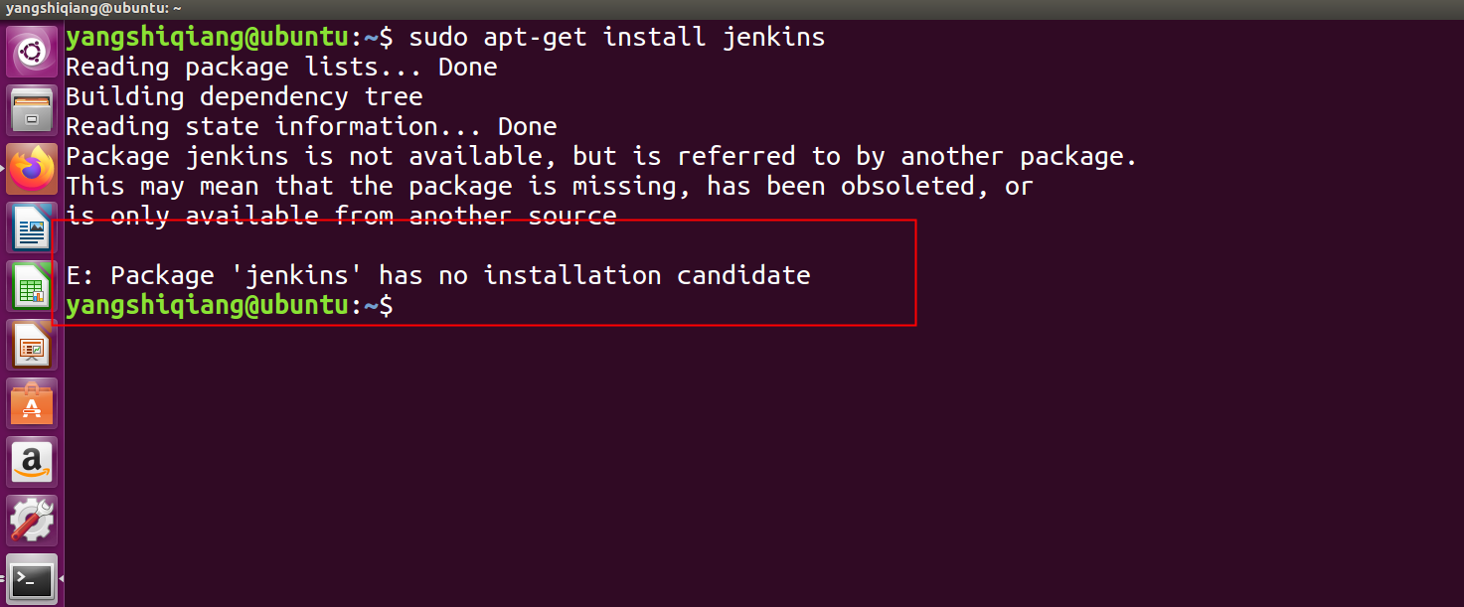Place cursor at the empty shell prompt
The width and height of the screenshot is (1464, 607).
click(417, 305)
